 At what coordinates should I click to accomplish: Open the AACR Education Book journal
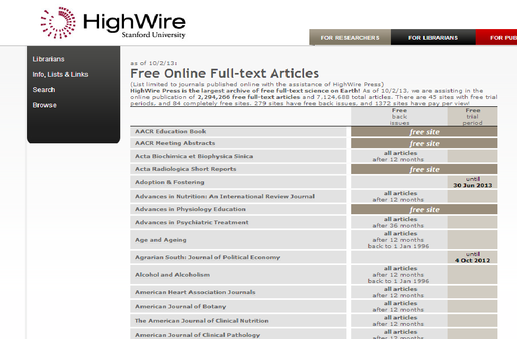(x=171, y=132)
